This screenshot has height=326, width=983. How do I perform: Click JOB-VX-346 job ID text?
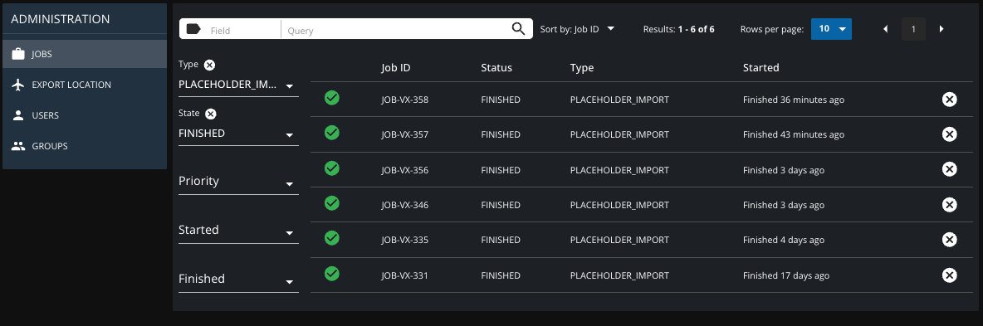point(405,205)
